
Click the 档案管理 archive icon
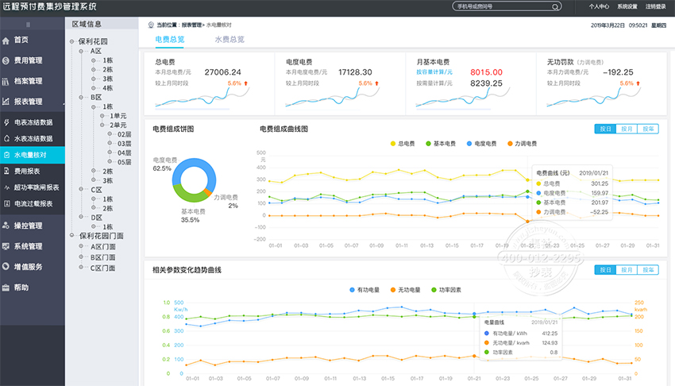[x=6, y=81]
